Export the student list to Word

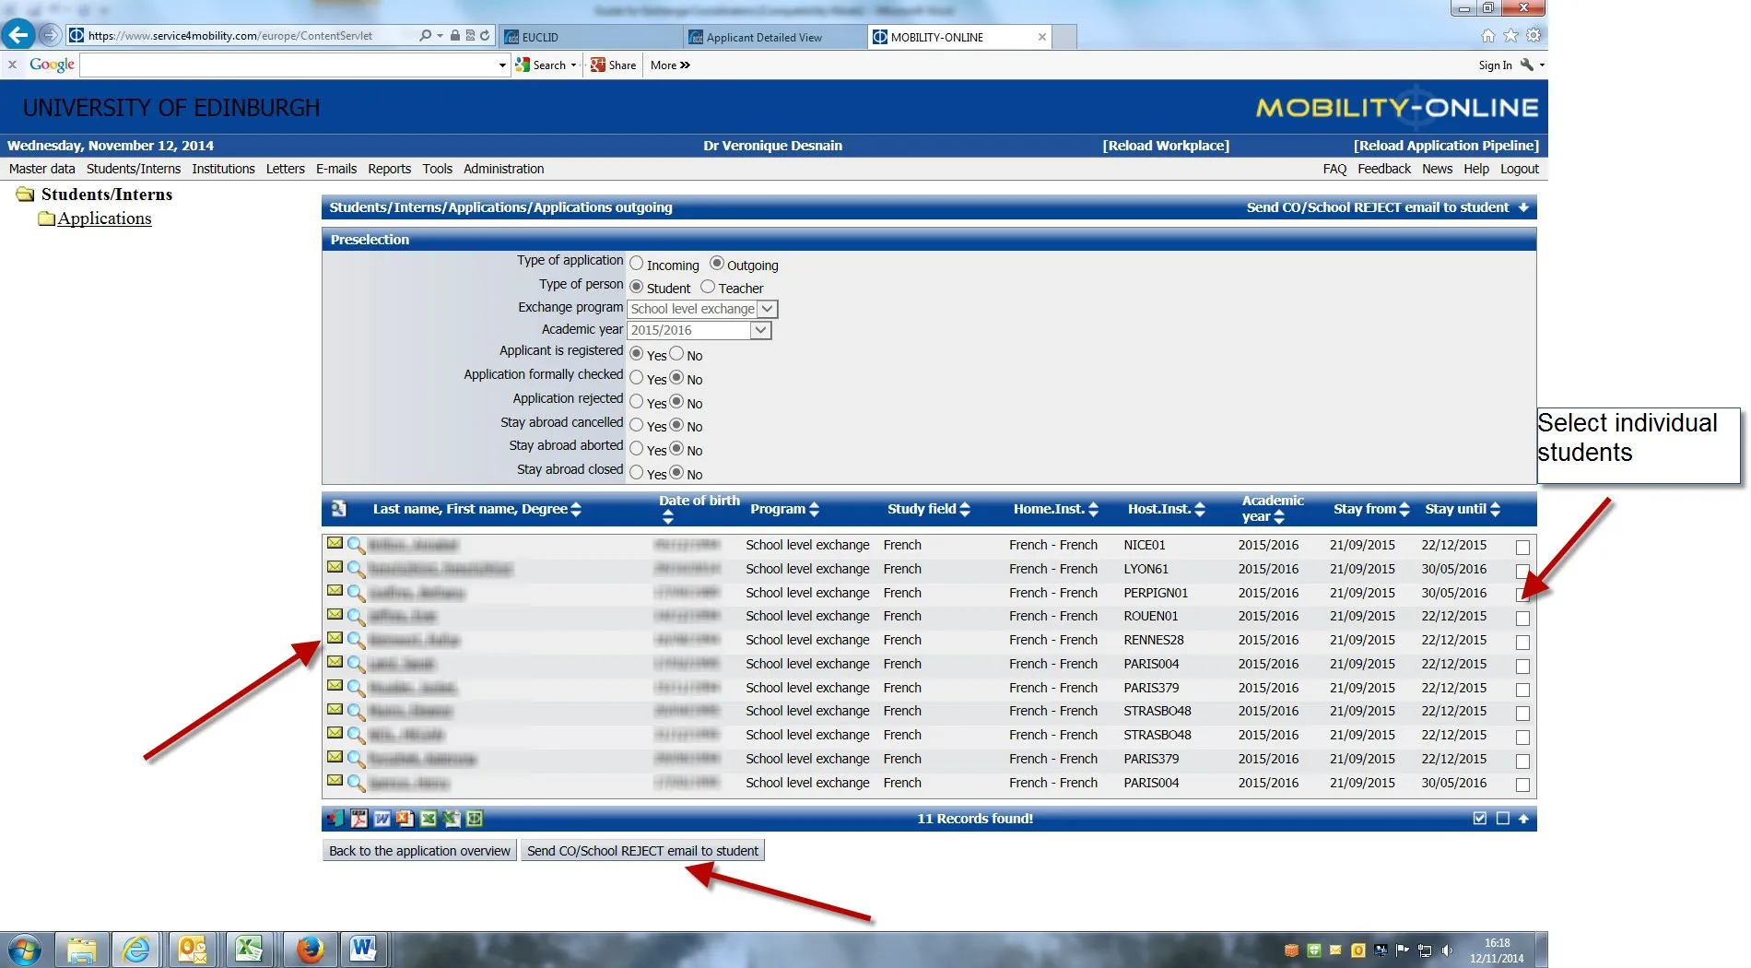click(x=382, y=818)
